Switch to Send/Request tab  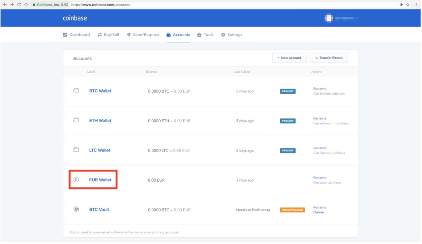143,35
